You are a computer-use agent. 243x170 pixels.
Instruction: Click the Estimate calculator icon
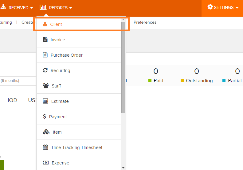pyautogui.click(x=45, y=101)
